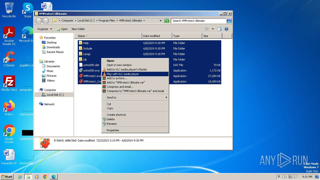Click the Explorer Back navigation button

[x=38, y=21]
